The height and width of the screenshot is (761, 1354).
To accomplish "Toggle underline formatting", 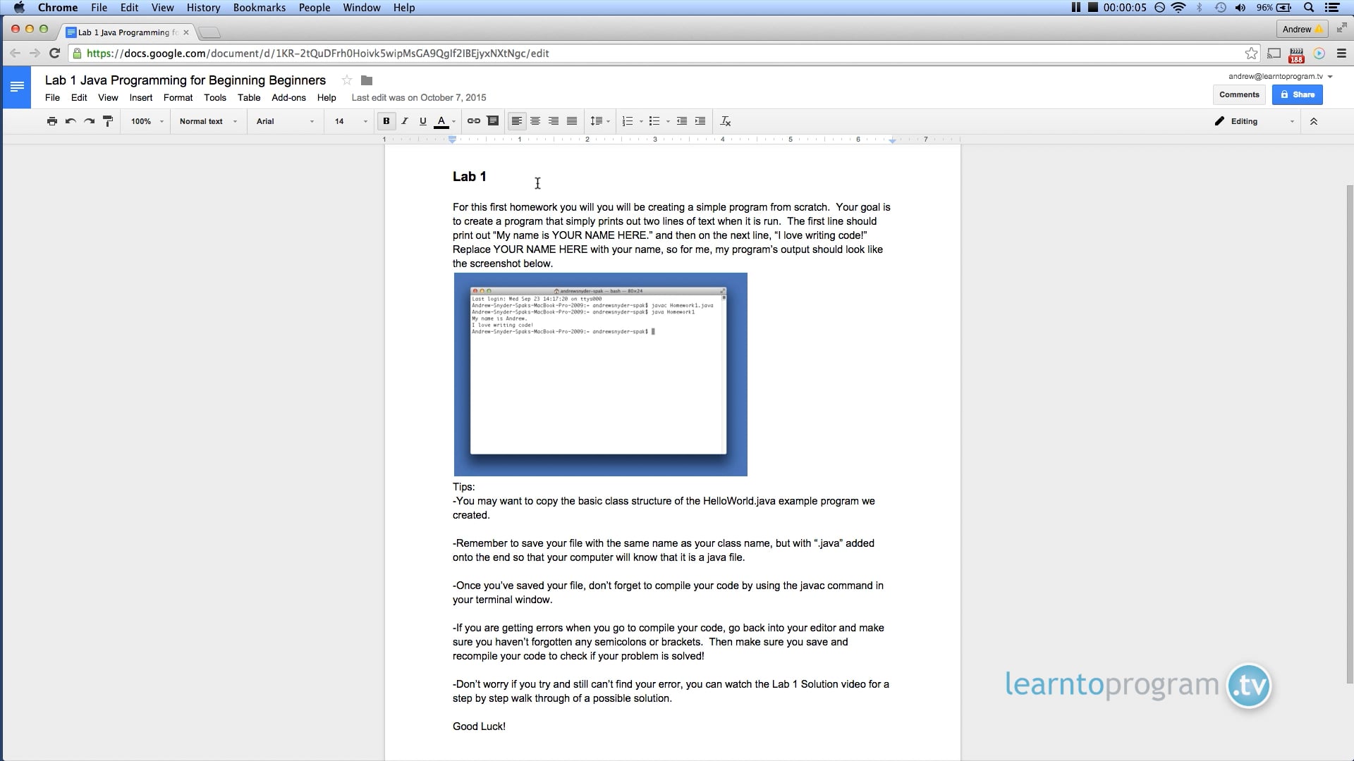I will click(423, 121).
